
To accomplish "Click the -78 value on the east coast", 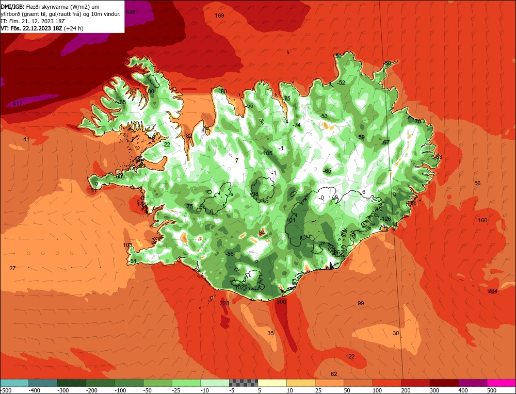I will coord(416,121).
